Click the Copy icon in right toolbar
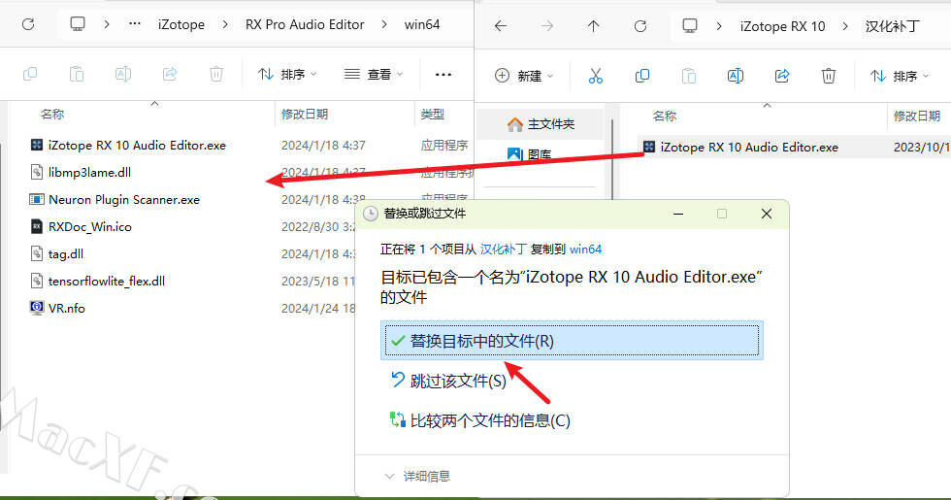951x500 pixels. click(642, 76)
